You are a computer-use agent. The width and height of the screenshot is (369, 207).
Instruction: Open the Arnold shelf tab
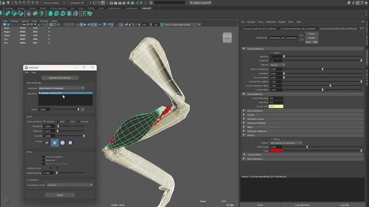(x=32, y=8)
